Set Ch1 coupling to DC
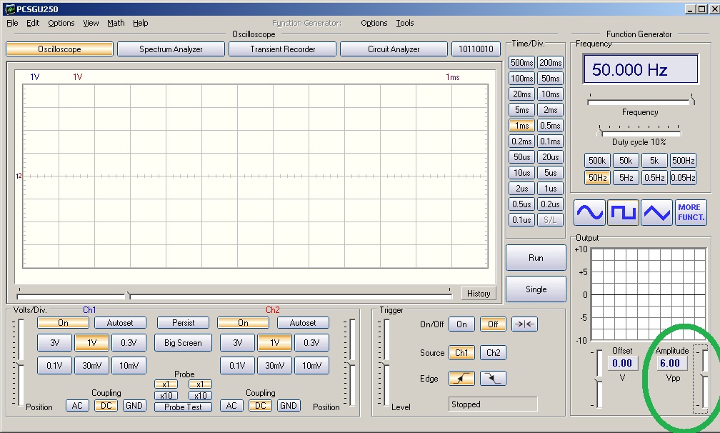 point(106,406)
